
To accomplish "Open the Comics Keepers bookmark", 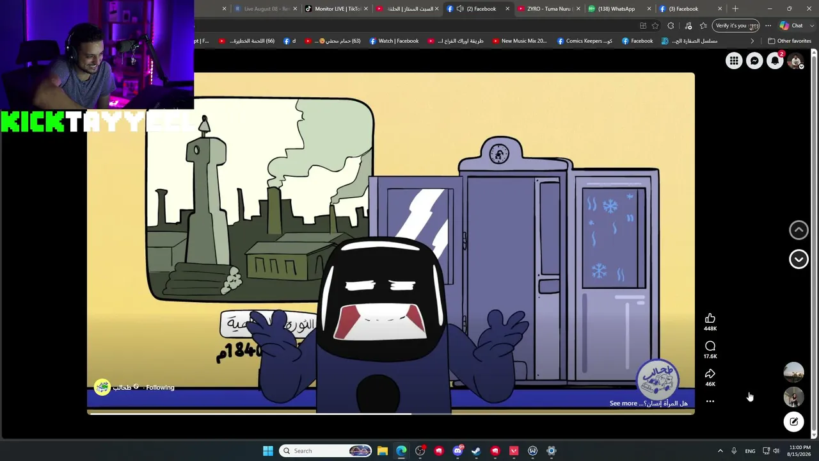I will coord(585,41).
